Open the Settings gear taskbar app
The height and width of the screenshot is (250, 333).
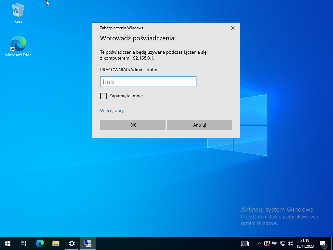tap(72, 243)
